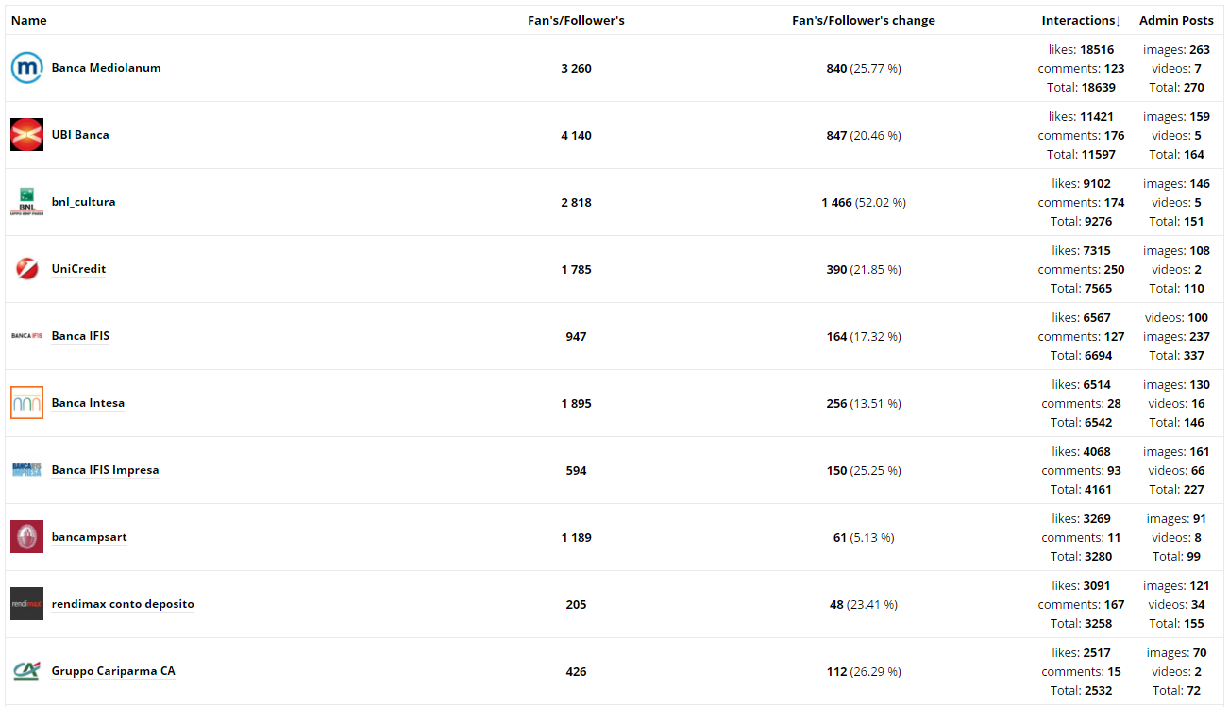Screen dimensions: 1229x707
Task: Follow the Banca IFIS Impresa link
Action: coord(105,470)
